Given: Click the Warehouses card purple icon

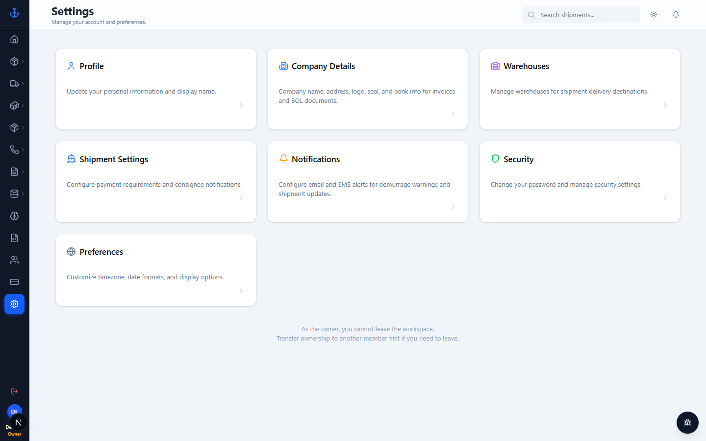Looking at the screenshot, I should click(495, 66).
